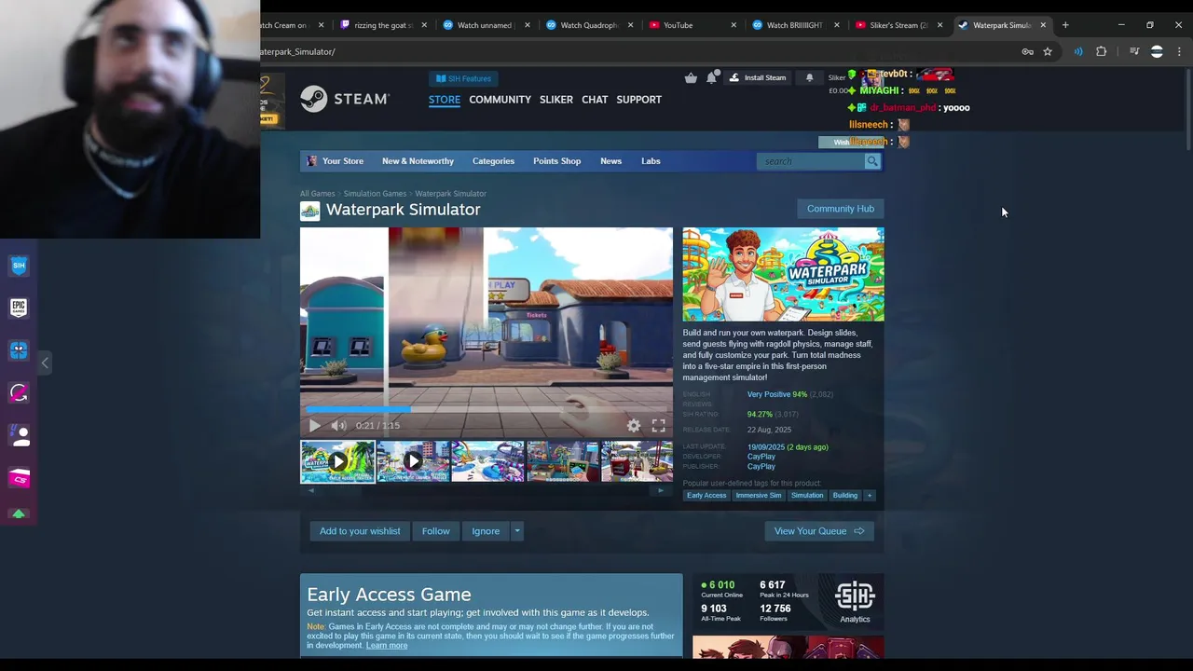This screenshot has height=671, width=1193.
Task: Select the second video thumbnail
Action: 413,461
